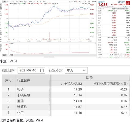Collapse the quote side panel arrow
Viewport: 132px width, 124px height.
click(x=97, y=29)
